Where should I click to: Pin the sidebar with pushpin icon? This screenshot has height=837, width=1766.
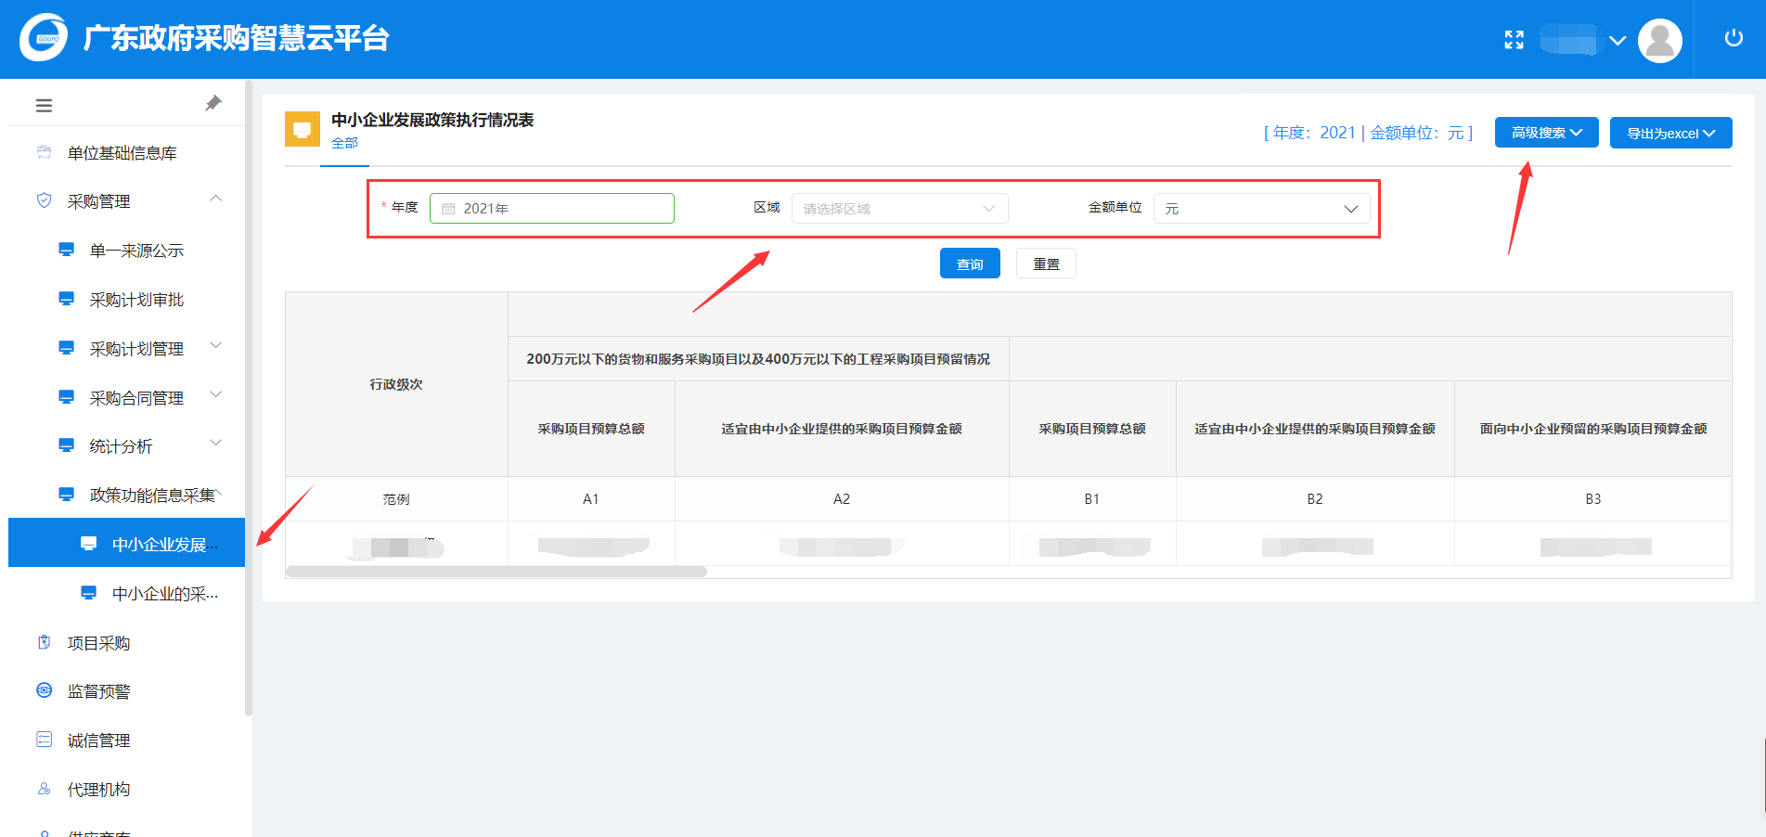click(x=213, y=103)
